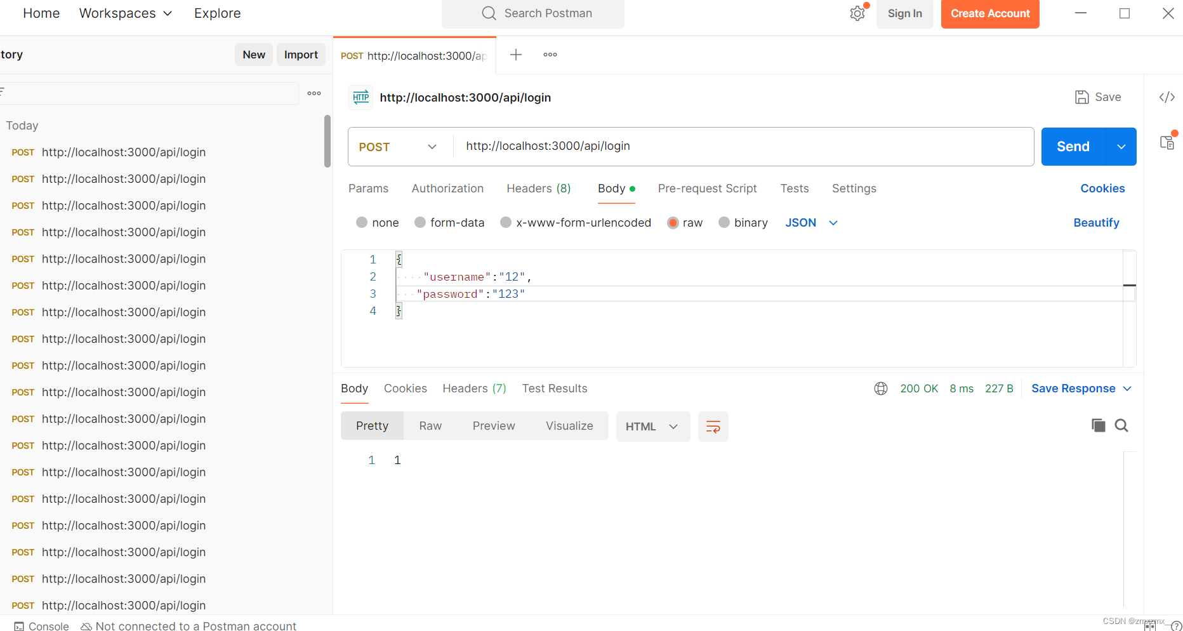Expand Save Response dropdown

pyautogui.click(x=1081, y=389)
